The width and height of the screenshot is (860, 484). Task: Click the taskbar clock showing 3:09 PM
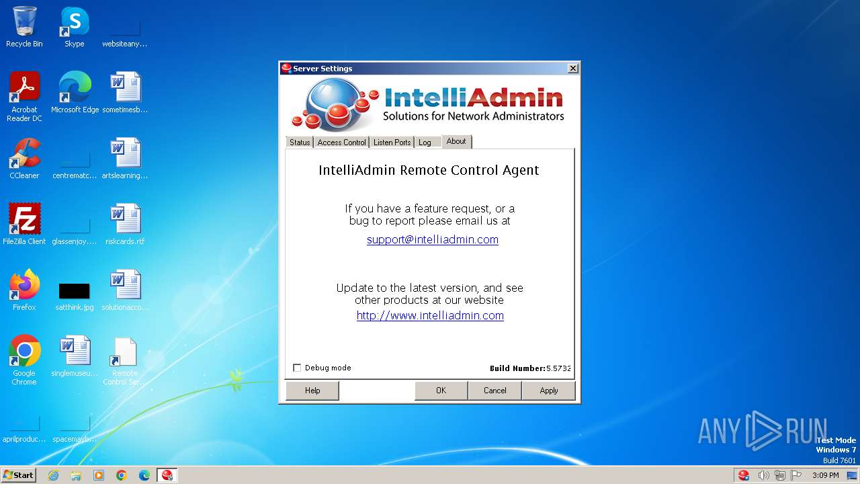[x=826, y=475]
